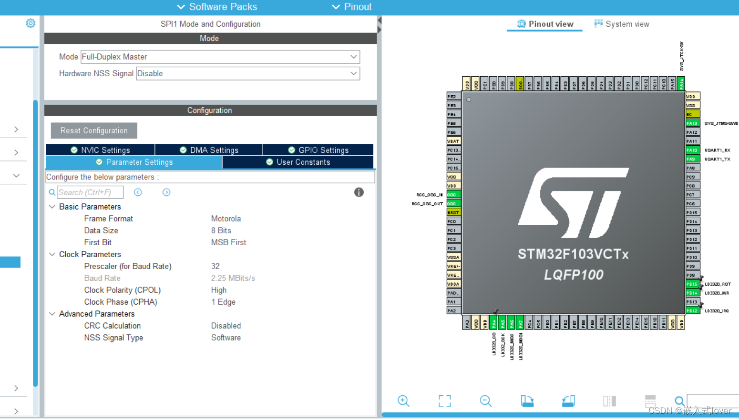Click the Prescaler value 32

[x=216, y=266]
